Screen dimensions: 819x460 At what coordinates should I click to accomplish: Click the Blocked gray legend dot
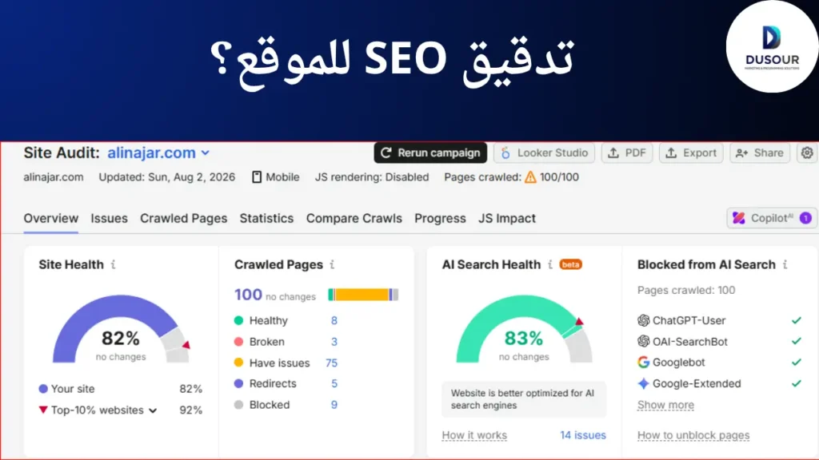coord(238,405)
